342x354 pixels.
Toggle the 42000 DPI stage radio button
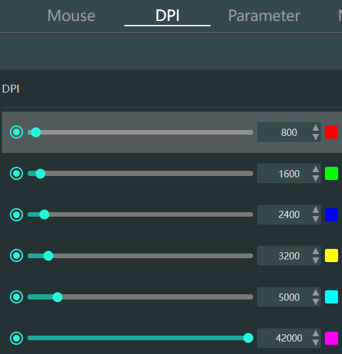tap(16, 338)
